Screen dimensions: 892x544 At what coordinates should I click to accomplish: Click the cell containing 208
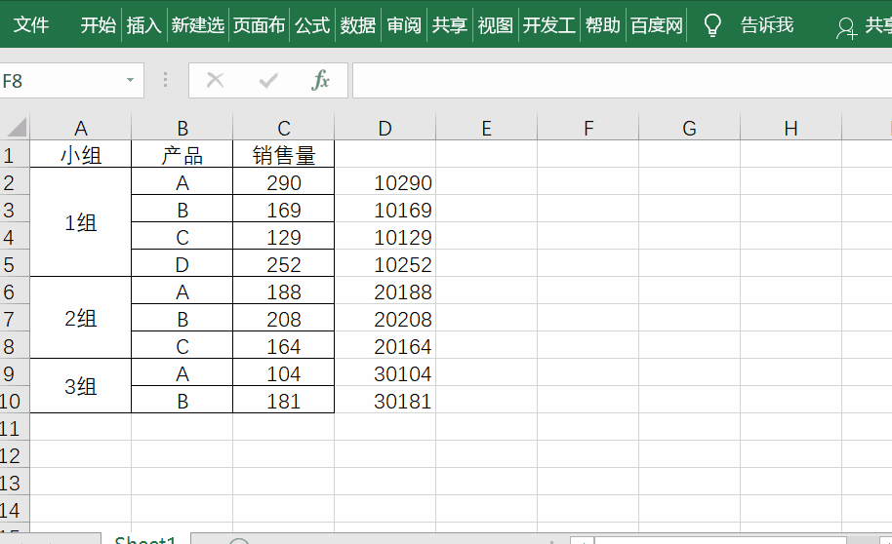[x=283, y=319]
